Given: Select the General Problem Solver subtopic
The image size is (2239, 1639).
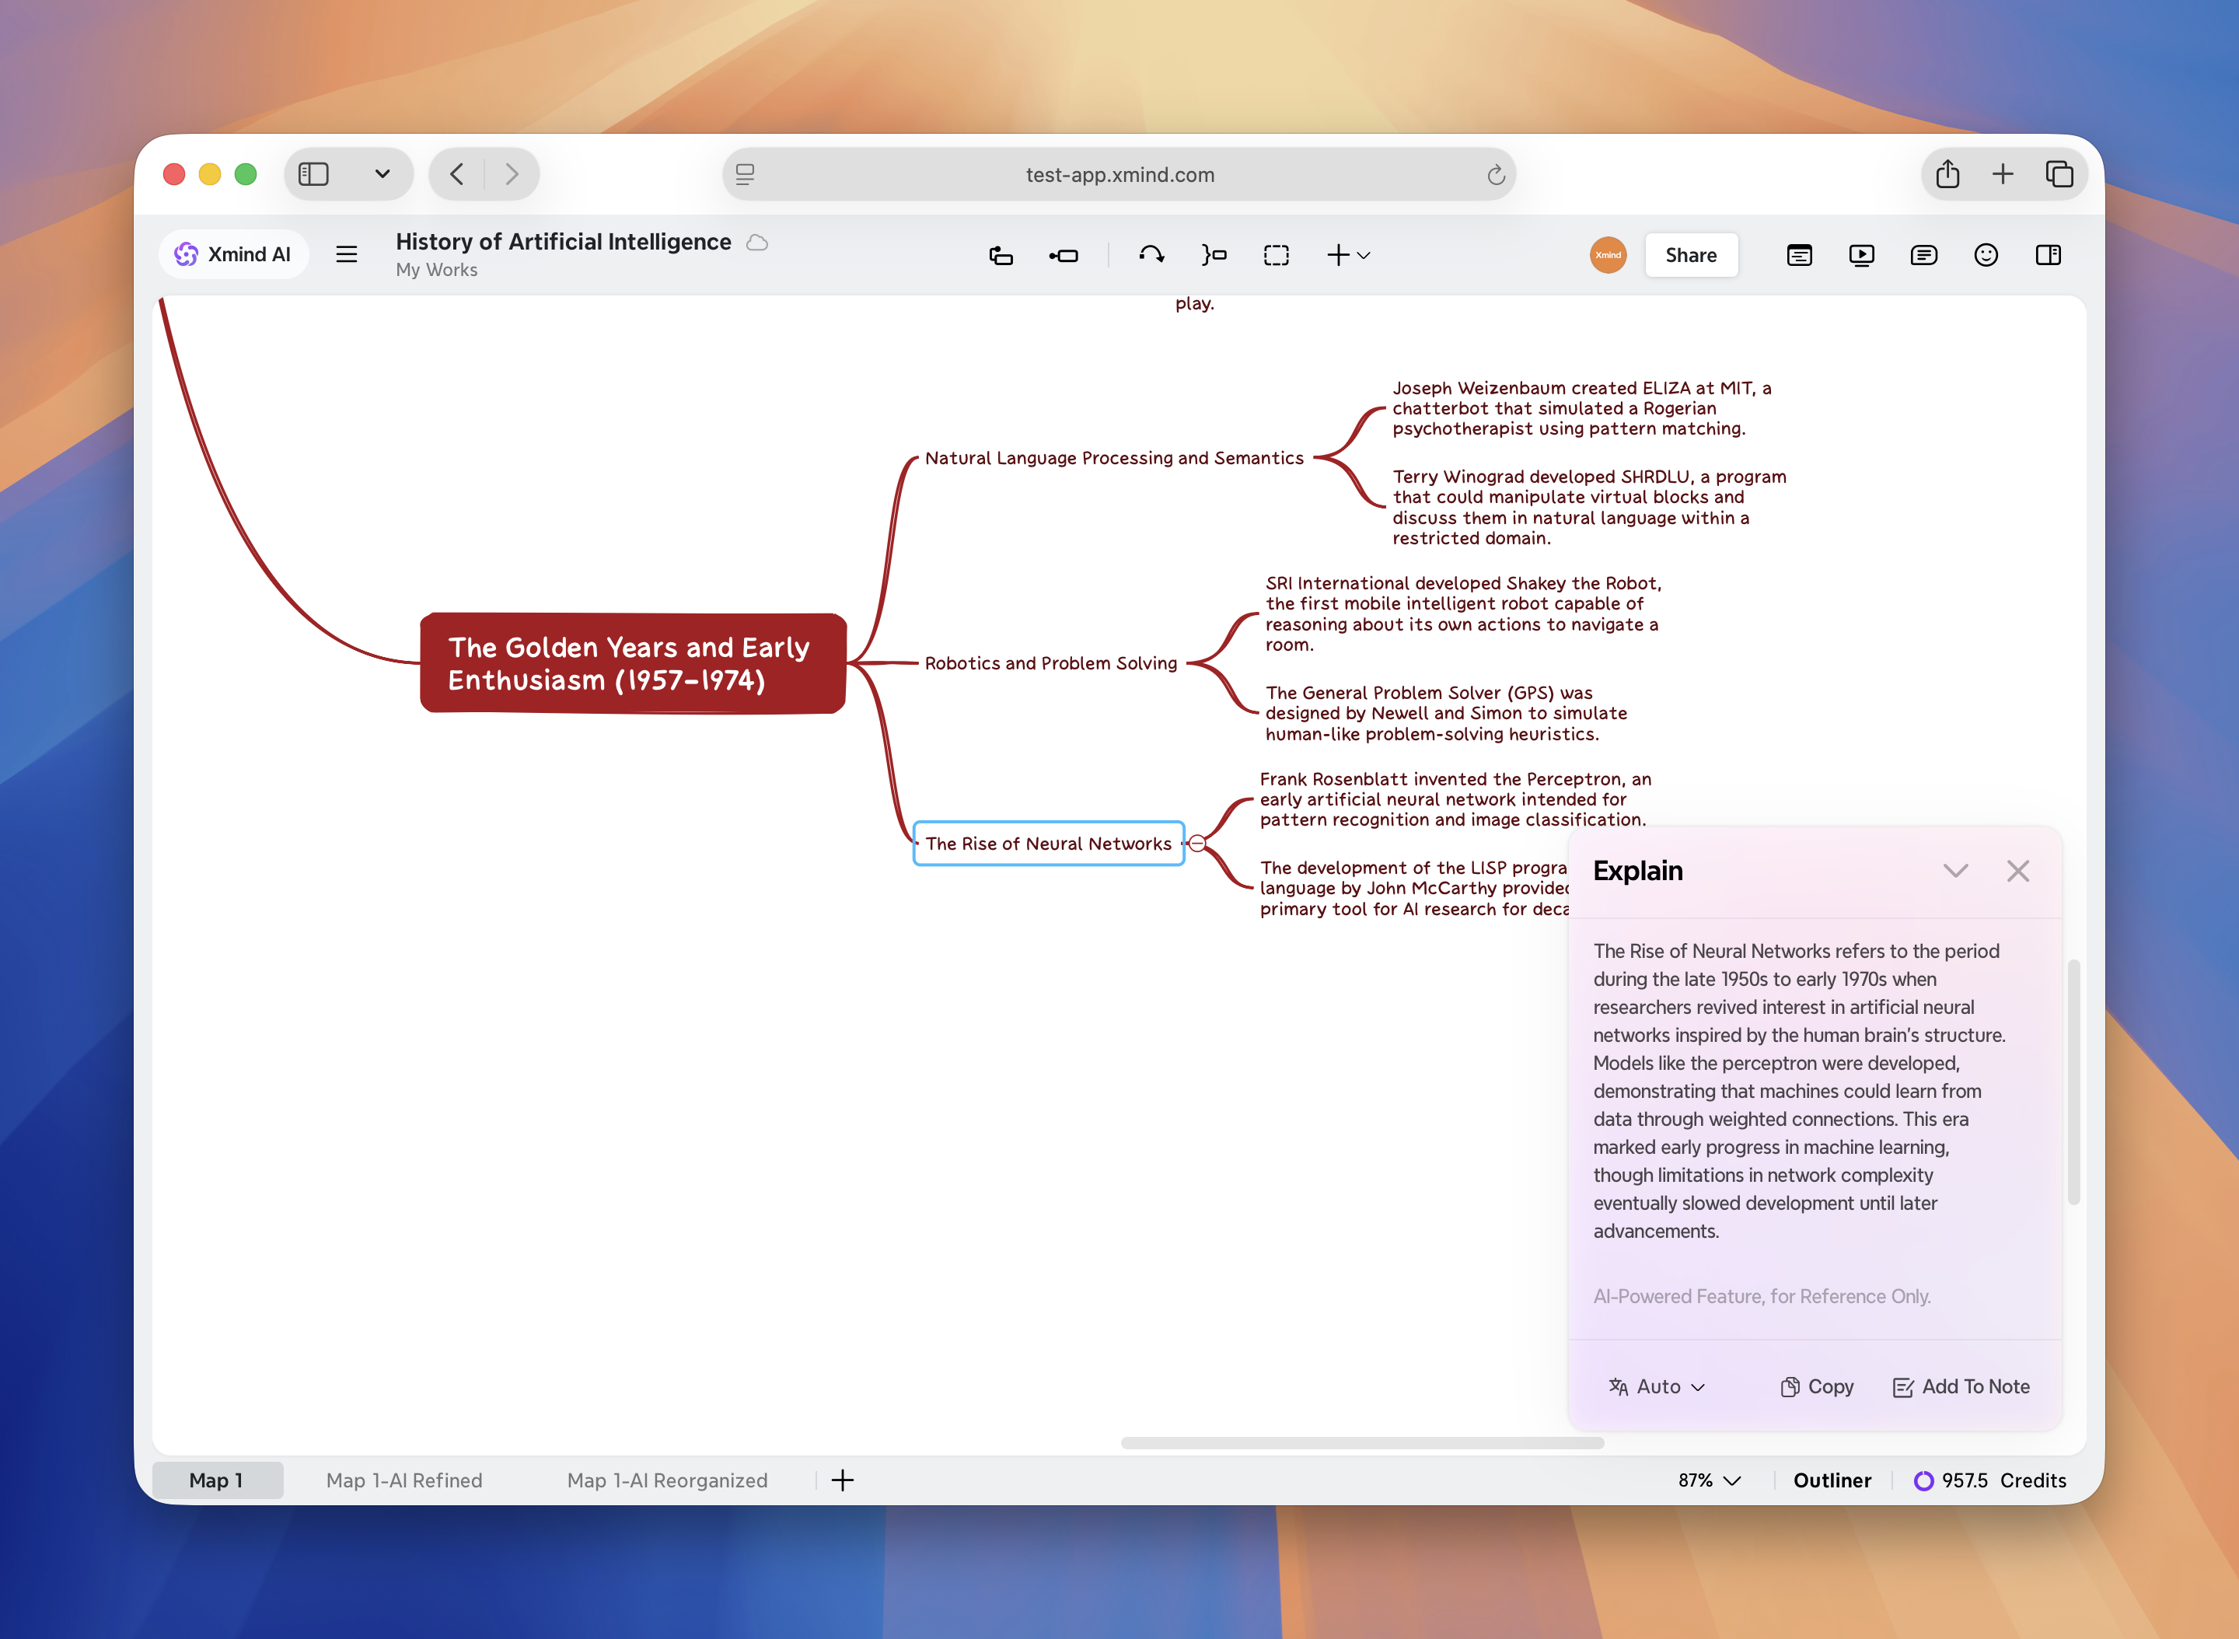Looking at the screenshot, I should coord(1446,713).
